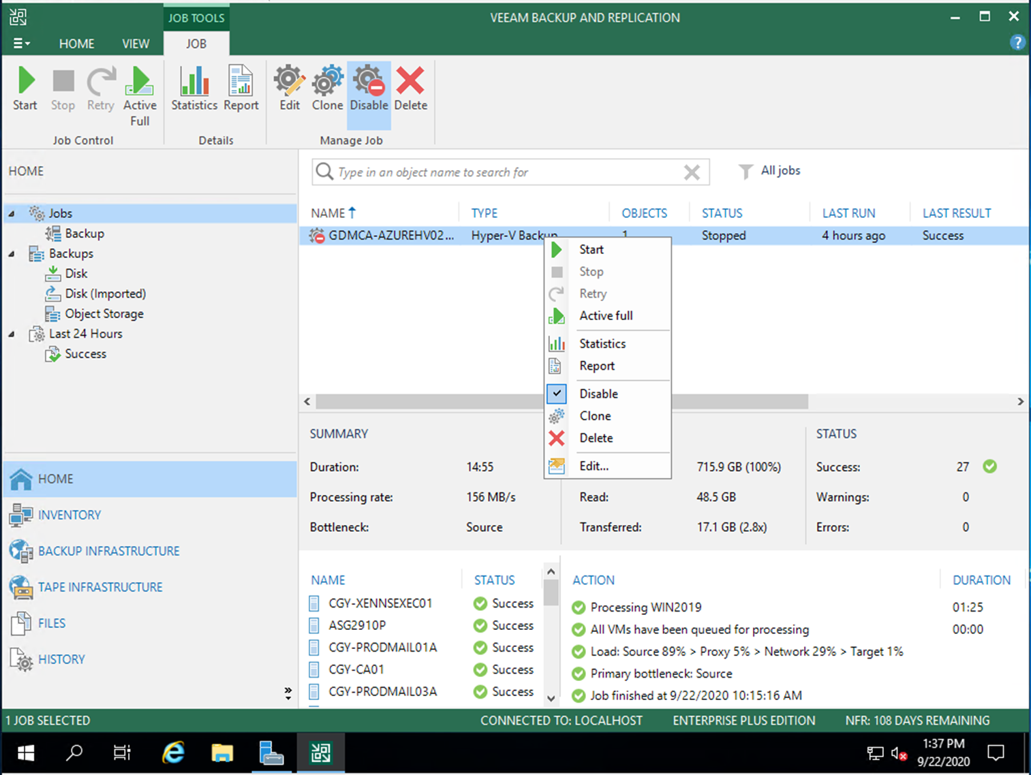Open the main application menu button
Image resolution: width=1031 pixels, height=775 pixels.
click(x=21, y=44)
